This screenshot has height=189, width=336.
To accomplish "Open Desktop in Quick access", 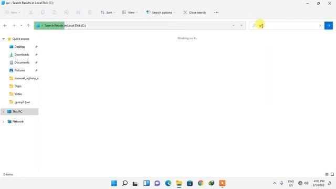I will tap(20, 47).
